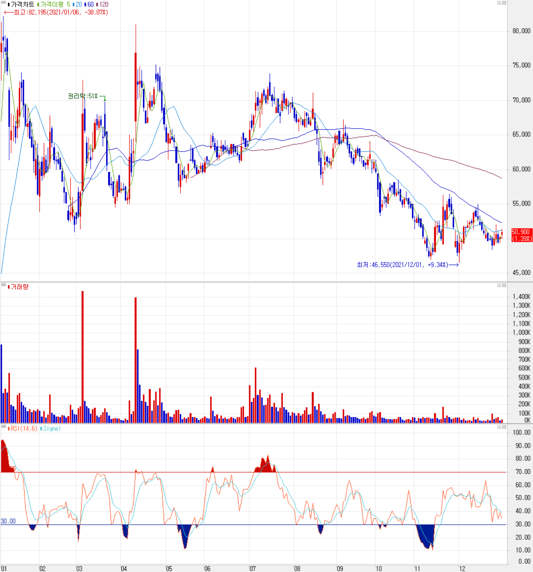Close the 거래량 volume panel
The image size is (533, 572).
[504, 285]
